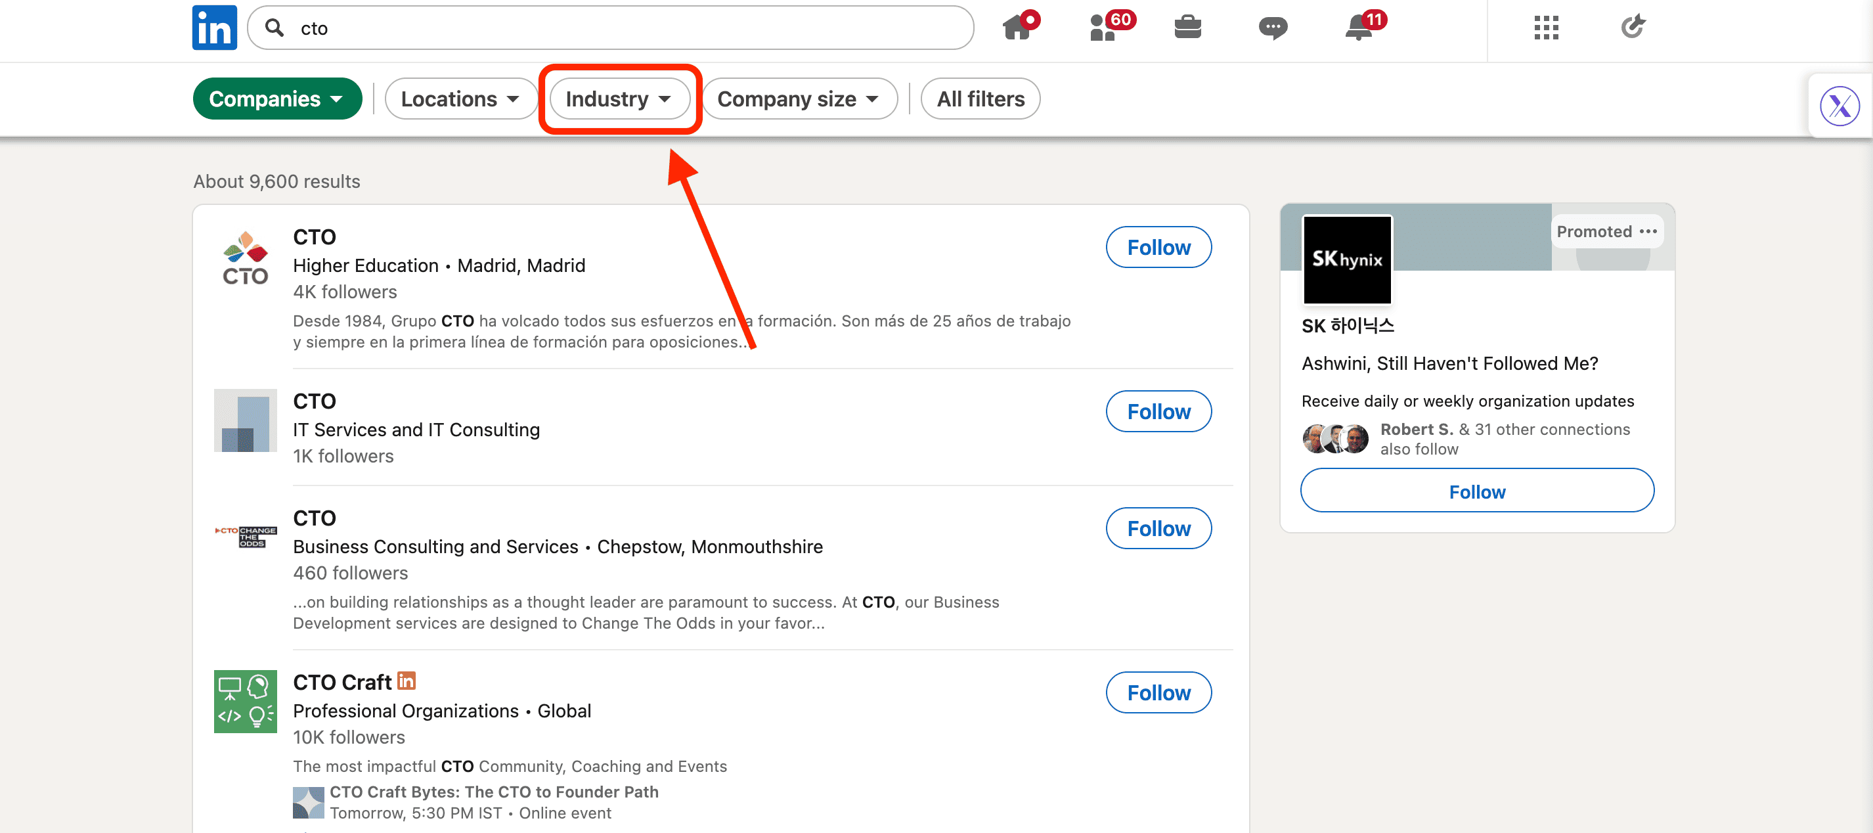This screenshot has height=833, width=1873.
Task: Open the Industry filter dropdown
Action: [619, 99]
